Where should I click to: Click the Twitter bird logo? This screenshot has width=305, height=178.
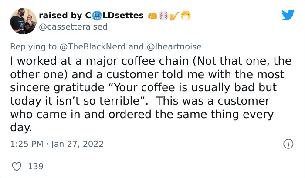288,15
